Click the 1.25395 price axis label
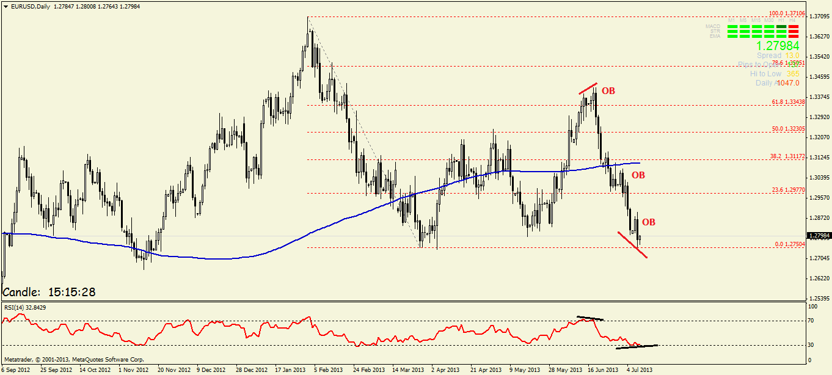The height and width of the screenshot is (375, 832). point(819,297)
